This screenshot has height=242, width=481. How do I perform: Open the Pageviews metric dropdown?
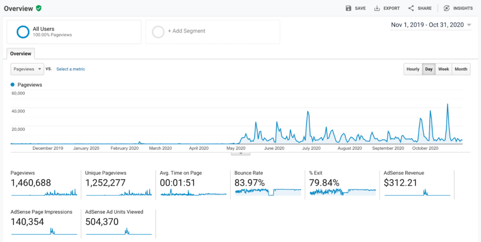[27, 69]
